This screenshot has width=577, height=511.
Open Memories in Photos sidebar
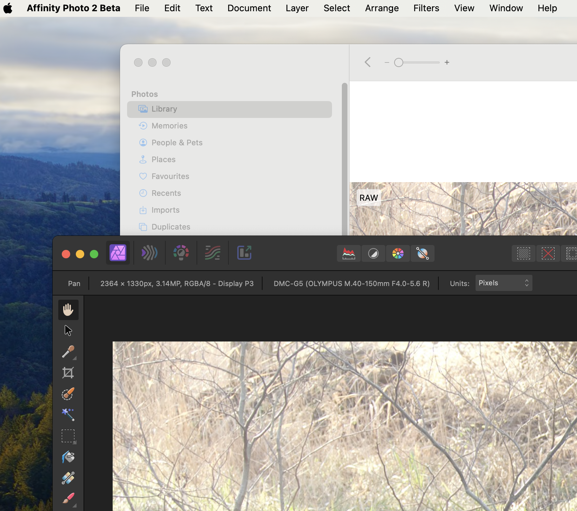230,126
